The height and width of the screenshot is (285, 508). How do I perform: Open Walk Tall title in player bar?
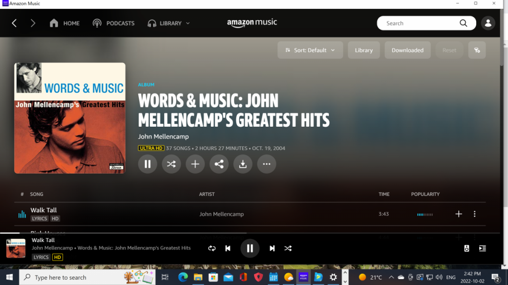point(43,240)
